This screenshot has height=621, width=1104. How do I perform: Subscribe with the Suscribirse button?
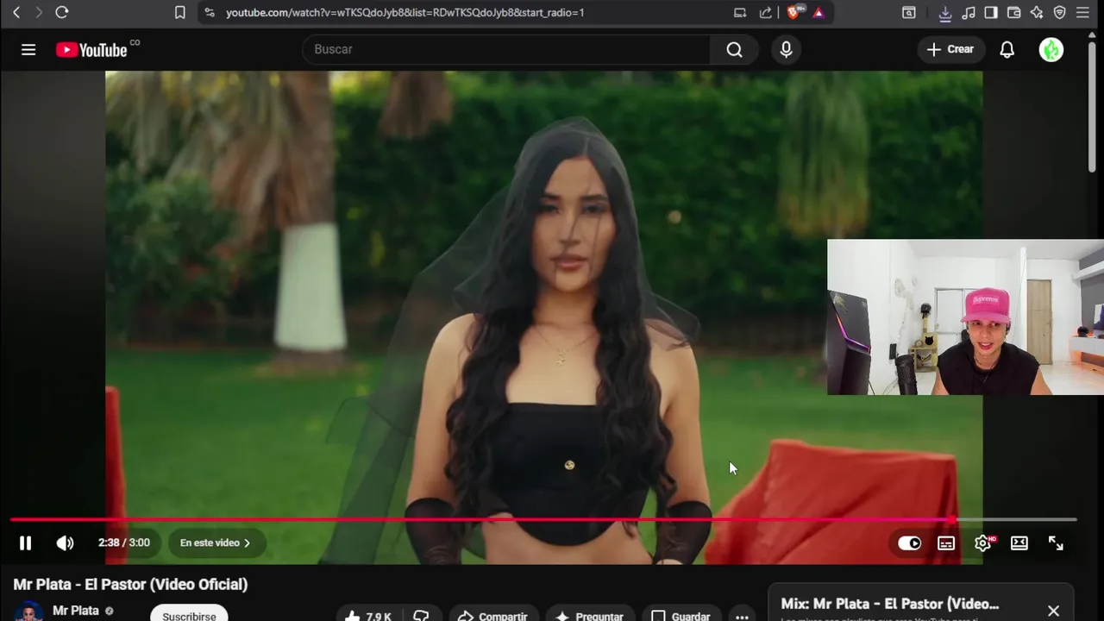tap(189, 614)
